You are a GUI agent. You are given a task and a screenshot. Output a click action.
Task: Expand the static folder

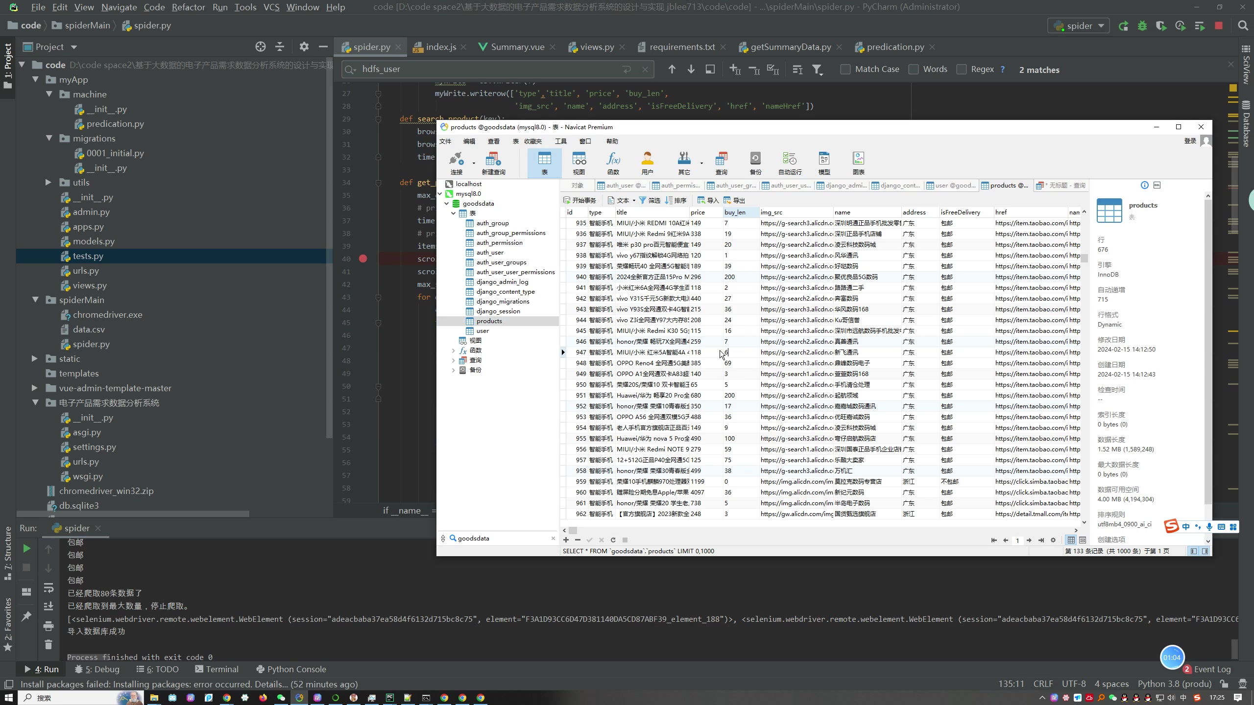34,358
